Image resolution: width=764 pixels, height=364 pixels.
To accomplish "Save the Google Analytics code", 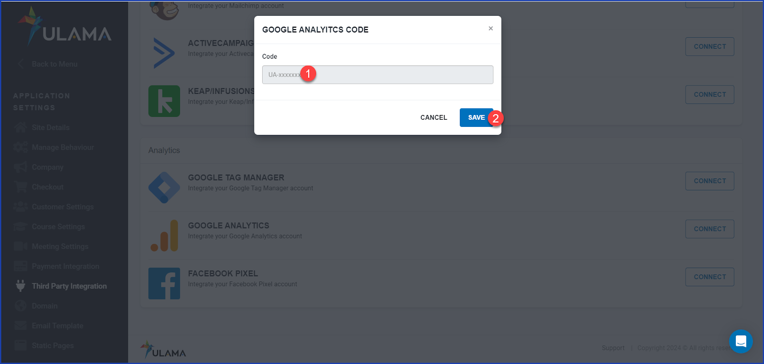I will (476, 117).
